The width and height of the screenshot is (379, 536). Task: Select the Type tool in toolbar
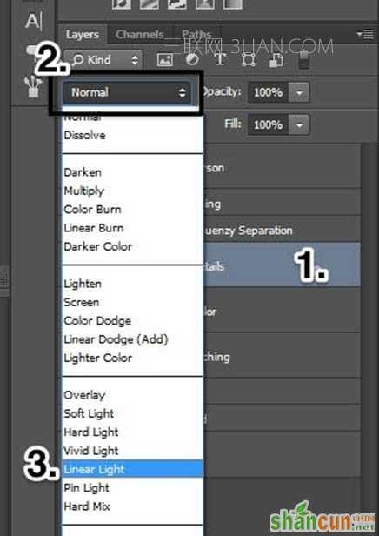(x=33, y=21)
